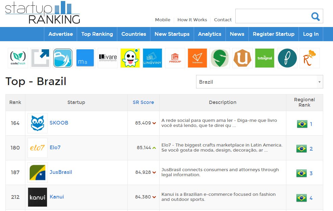The width and height of the screenshot is (333, 211).
Task: Click the Brazil flag in Kanui row
Action: [302, 198]
